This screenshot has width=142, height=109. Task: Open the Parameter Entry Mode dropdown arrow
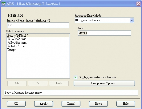tap(132, 20)
